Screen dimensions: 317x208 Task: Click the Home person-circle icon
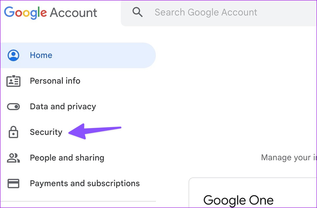click(13, 55)
